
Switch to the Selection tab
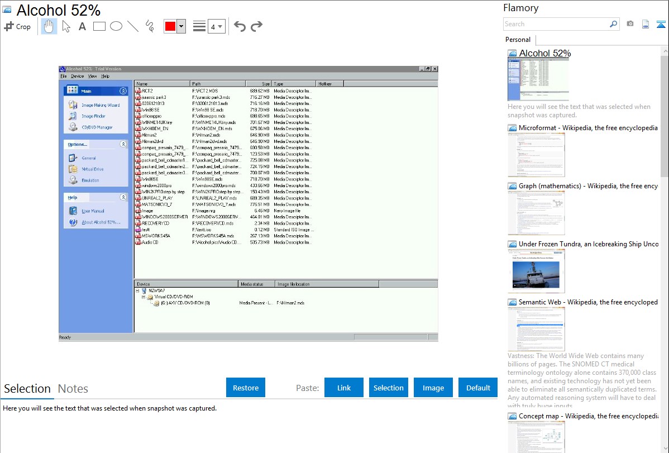tap(27, 389)
